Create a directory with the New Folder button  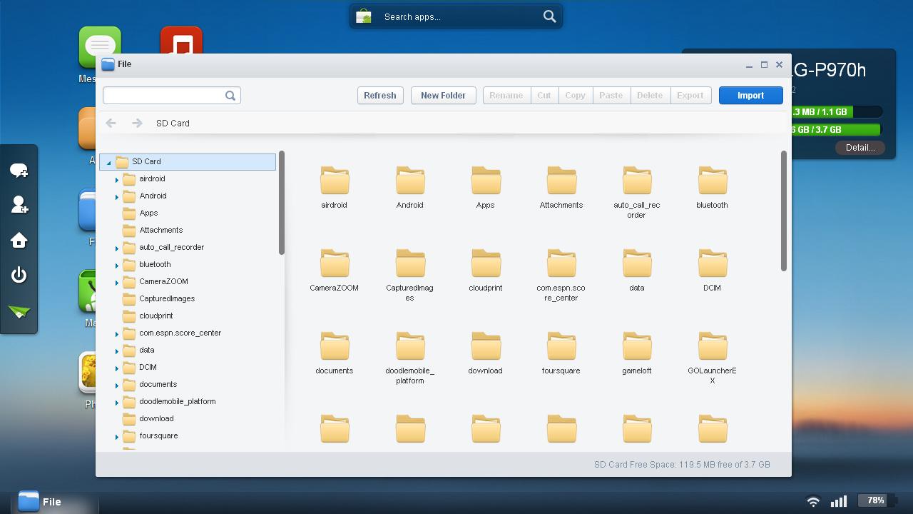click(x=443, y=95)
